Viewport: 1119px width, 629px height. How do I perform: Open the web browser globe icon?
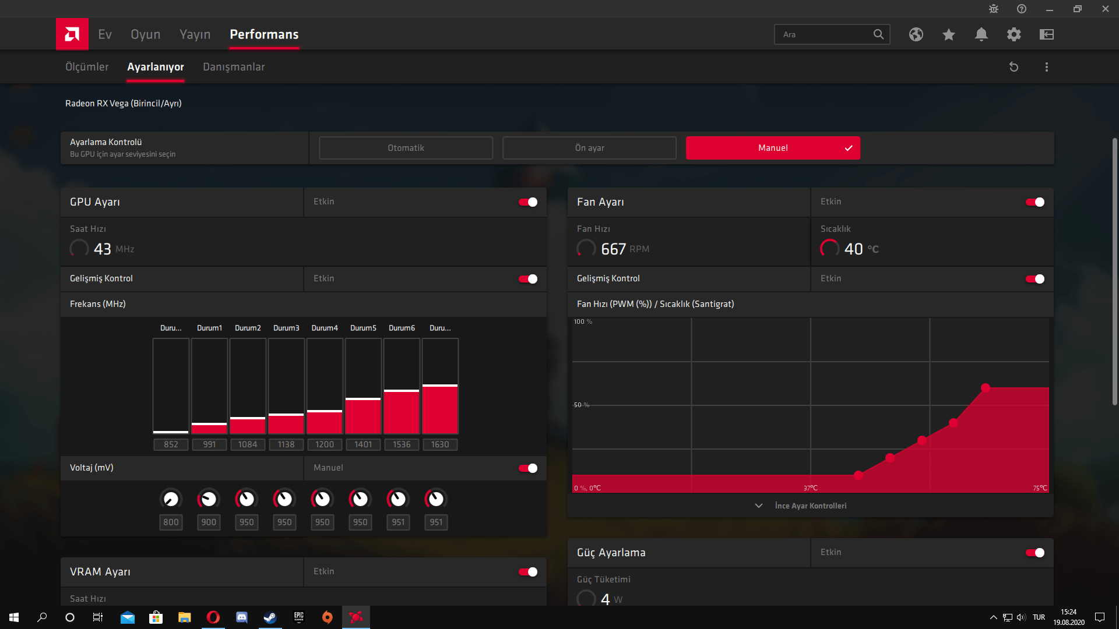[916, 34]
